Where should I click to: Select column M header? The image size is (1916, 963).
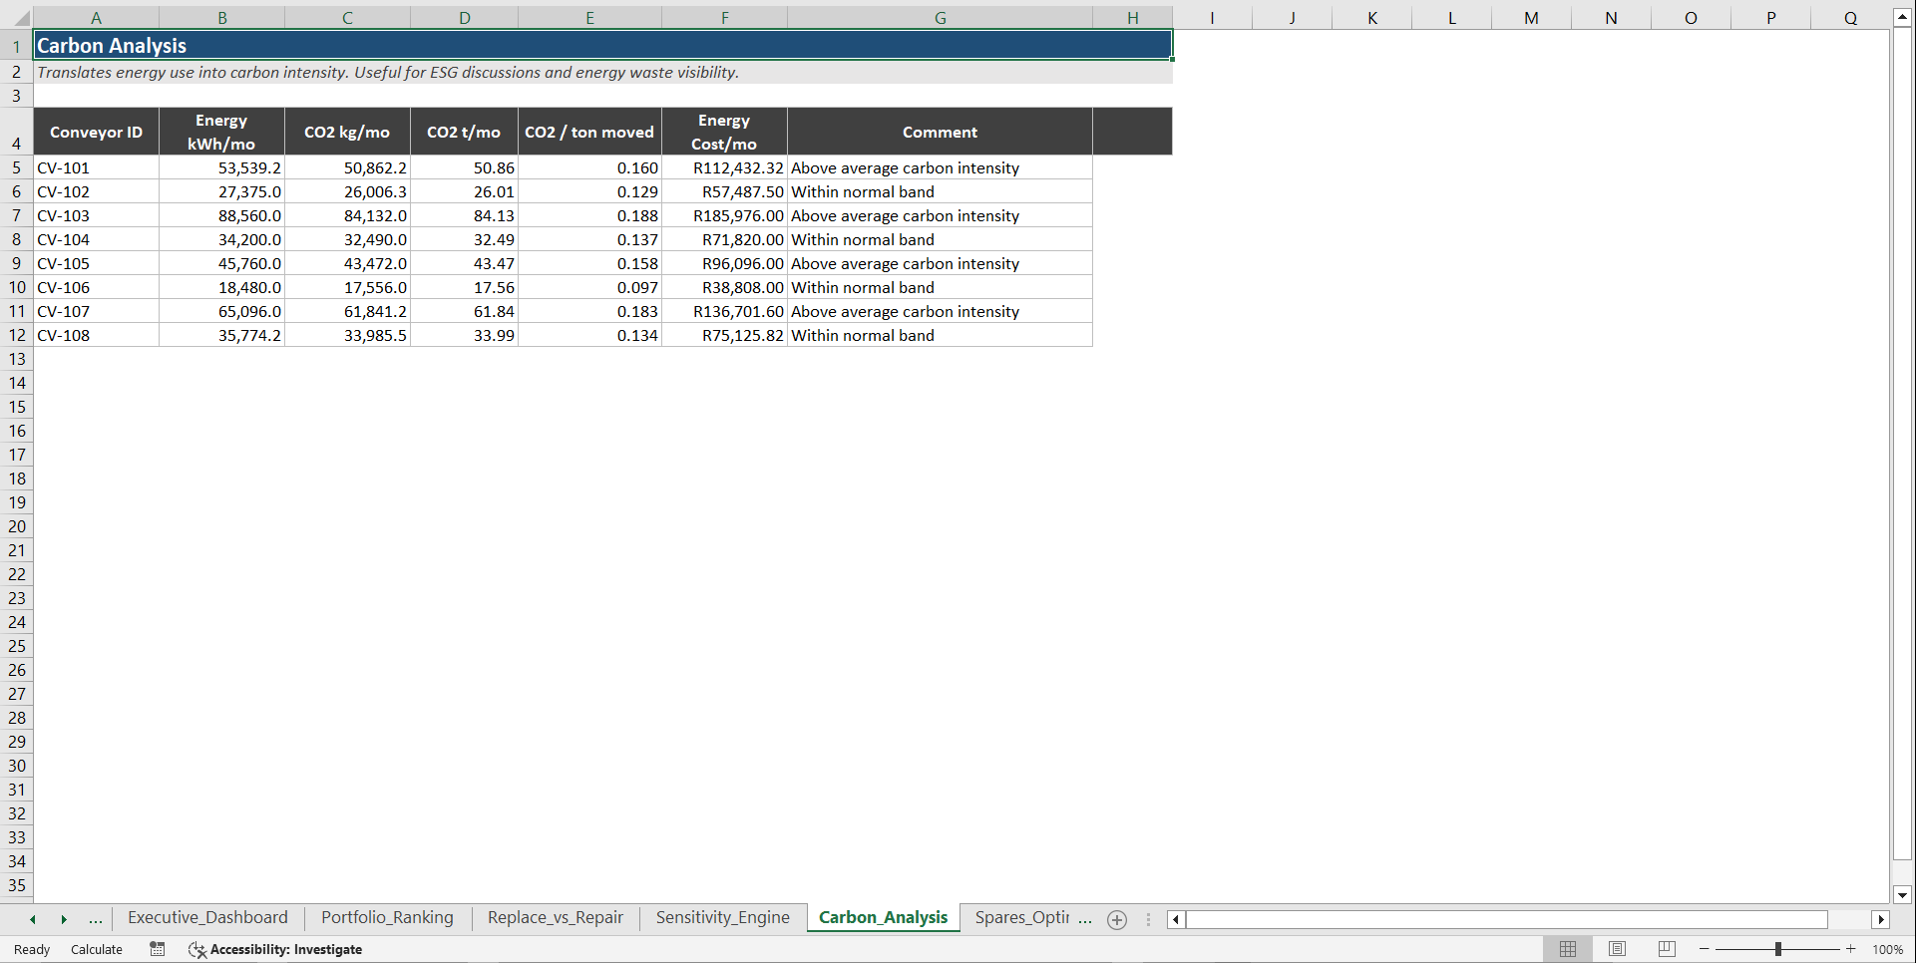pos(1531,18)
